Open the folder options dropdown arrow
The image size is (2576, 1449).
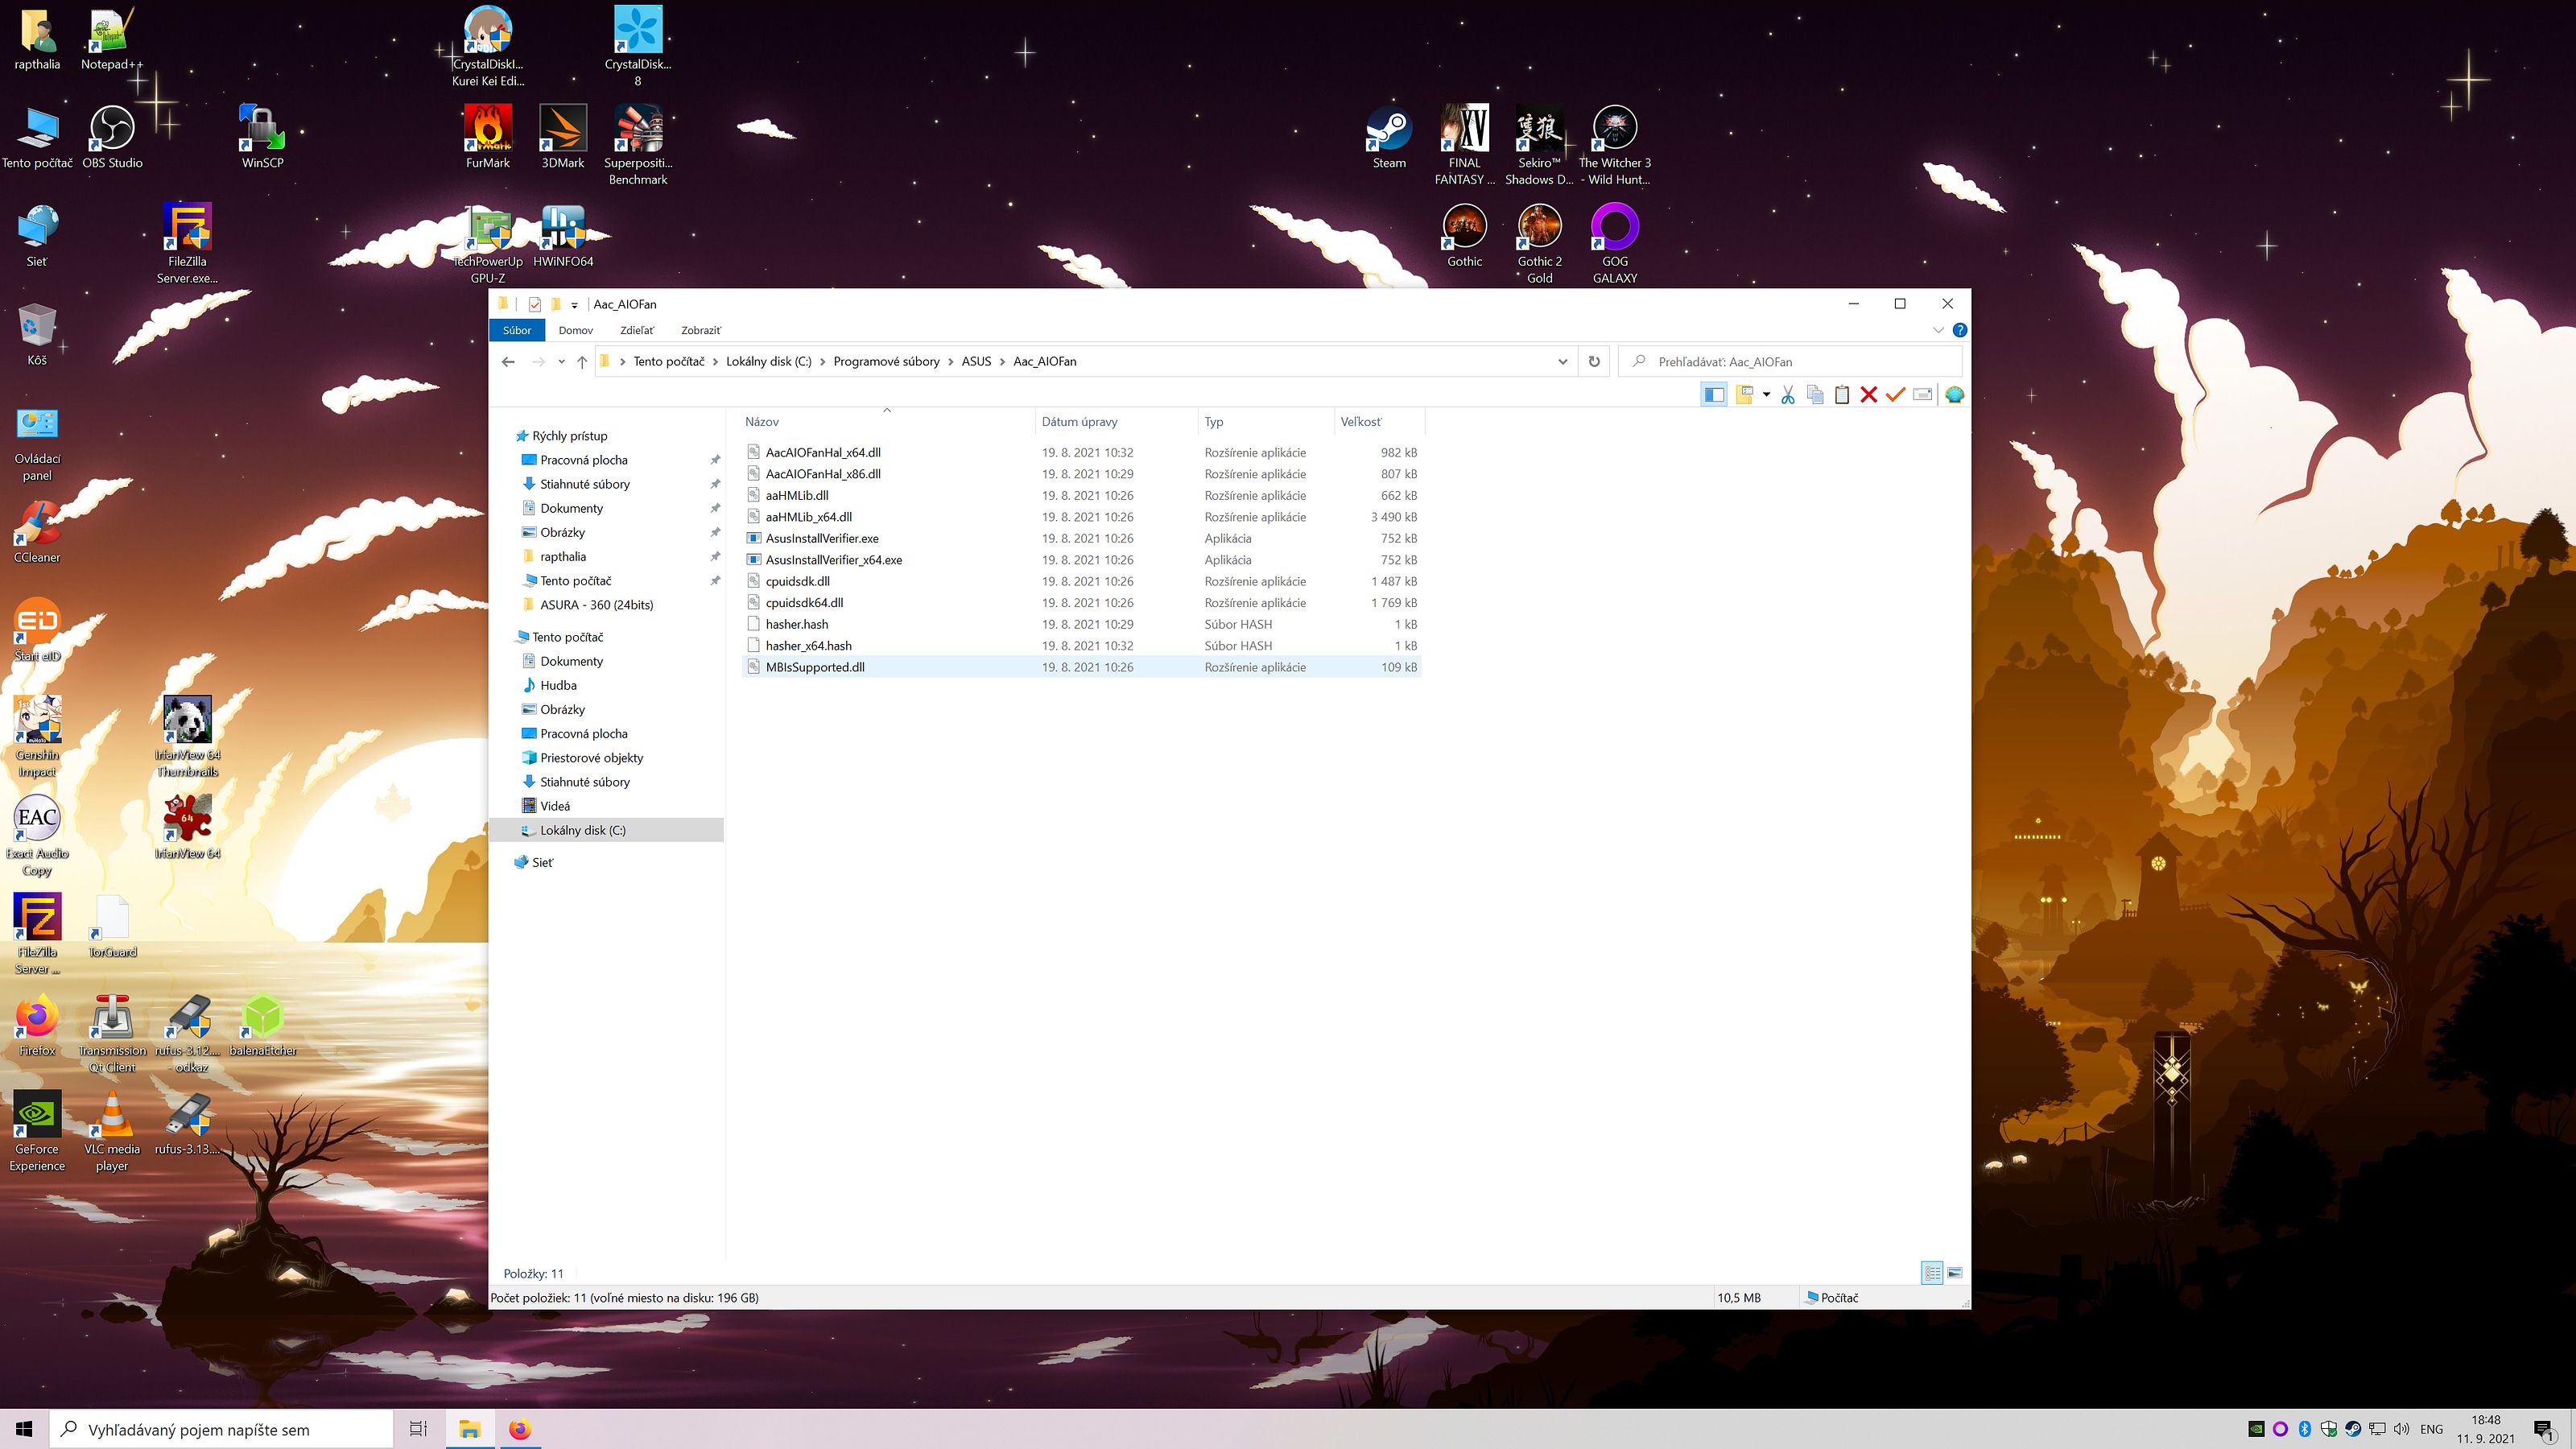(1766, 395)
